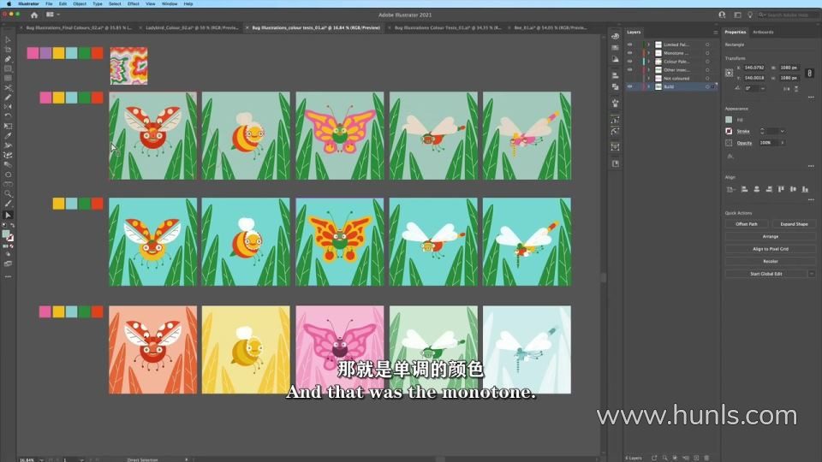Expand the Colour Pale... layer contents
Screen dimensions: 822x462
[648, 62]
